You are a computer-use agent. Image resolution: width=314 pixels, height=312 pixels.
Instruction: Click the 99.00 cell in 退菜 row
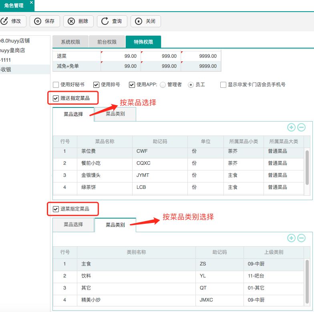(121, 56)
